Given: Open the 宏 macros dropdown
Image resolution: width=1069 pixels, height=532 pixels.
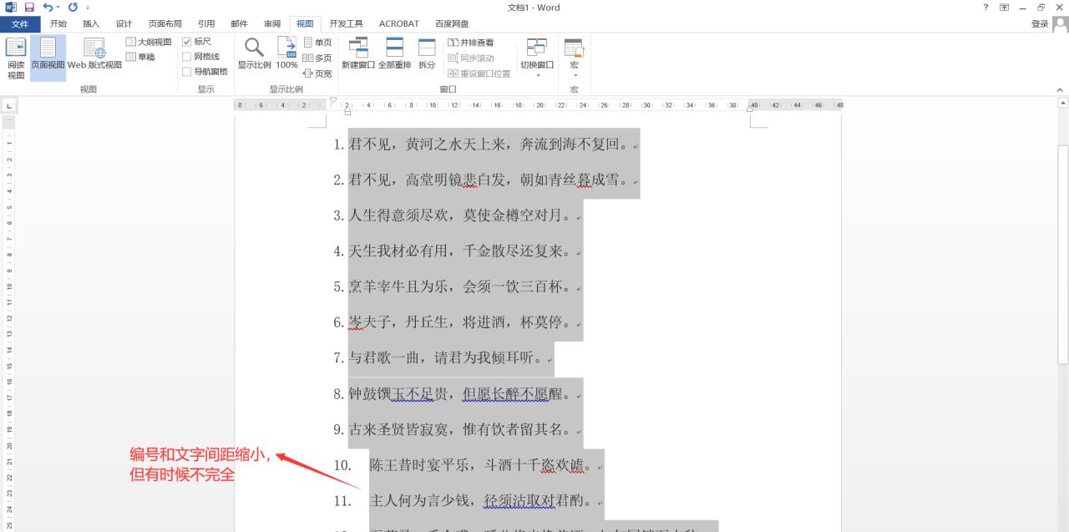Looking at the screenshot, I should [574, 57].
